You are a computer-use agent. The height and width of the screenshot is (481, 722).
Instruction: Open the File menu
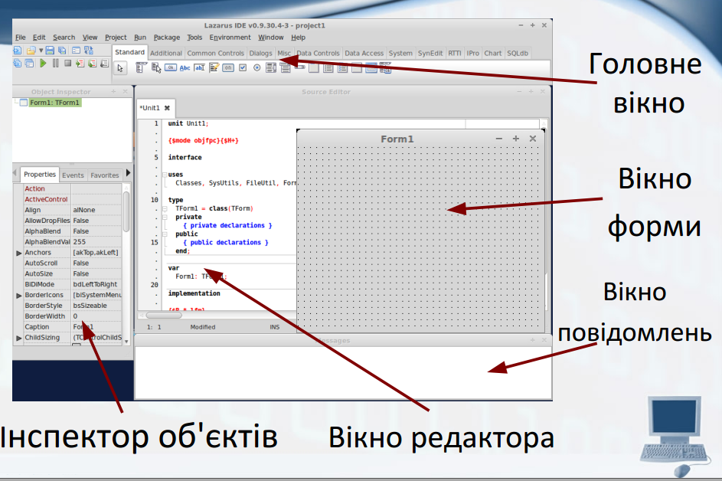point(20,38)
